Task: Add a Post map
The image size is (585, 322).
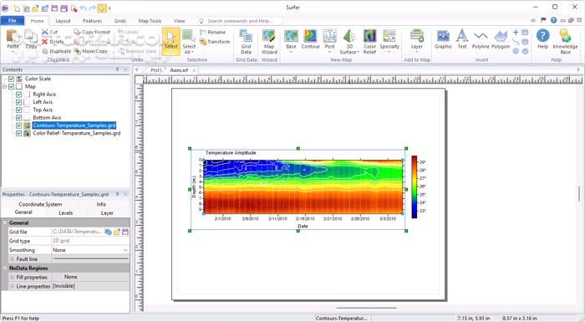Action: 330,39
